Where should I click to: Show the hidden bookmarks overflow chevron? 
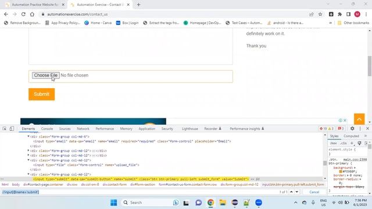point(331,23)
